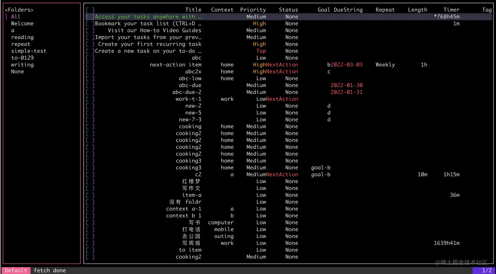This screenshot has height=274, width=496.
Task: Click the Context column header
Action: (x=222, y=10)
